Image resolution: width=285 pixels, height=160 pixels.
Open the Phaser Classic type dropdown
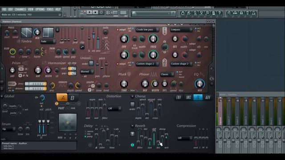pyautogui.click(x=167, y=74)
